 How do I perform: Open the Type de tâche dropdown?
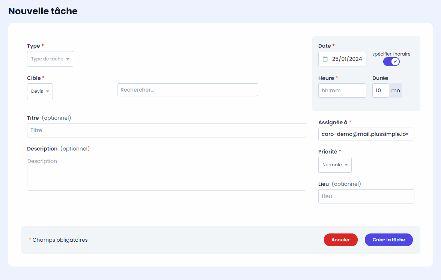point(50,59)
